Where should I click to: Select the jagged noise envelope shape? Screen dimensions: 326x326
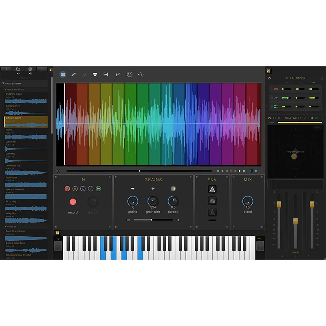click(212, 200)
